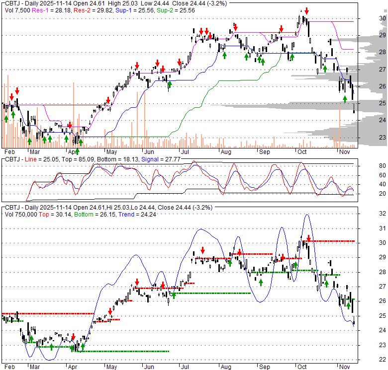Viewport: 388px width, 370px height.
Task: Click the 31 price tick on bottom chart axis
Action: point(383,228)
